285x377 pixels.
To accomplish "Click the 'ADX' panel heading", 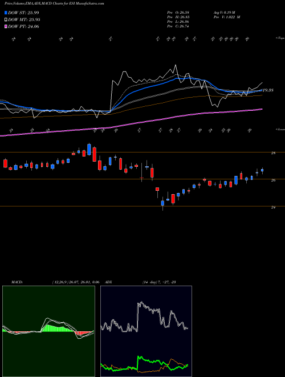I will [x=109, y=282].
